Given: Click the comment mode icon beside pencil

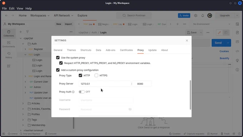Looking at the screenshot, I should click(226, 32).
